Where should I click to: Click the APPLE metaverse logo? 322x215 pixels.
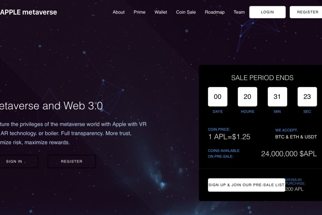tap(29, 12)
